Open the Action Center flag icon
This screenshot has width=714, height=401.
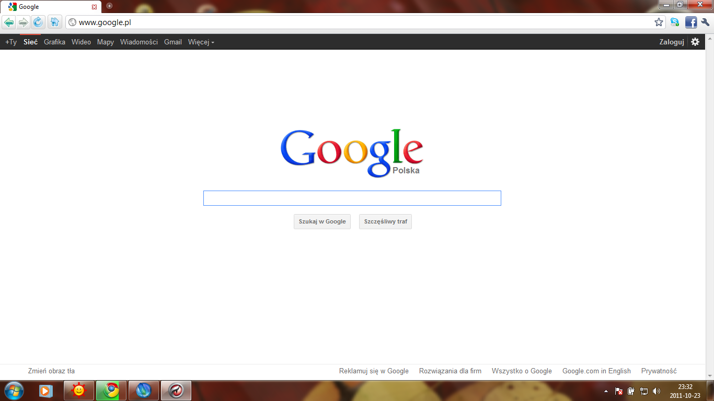pos(618,391)
